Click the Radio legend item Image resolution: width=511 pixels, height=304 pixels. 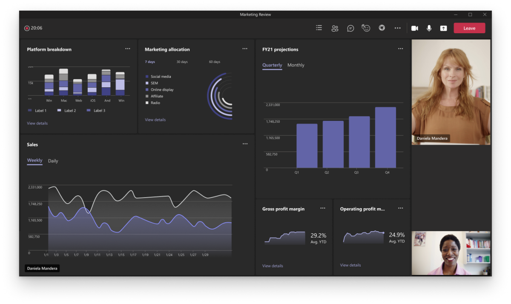[x=153, y=103]
